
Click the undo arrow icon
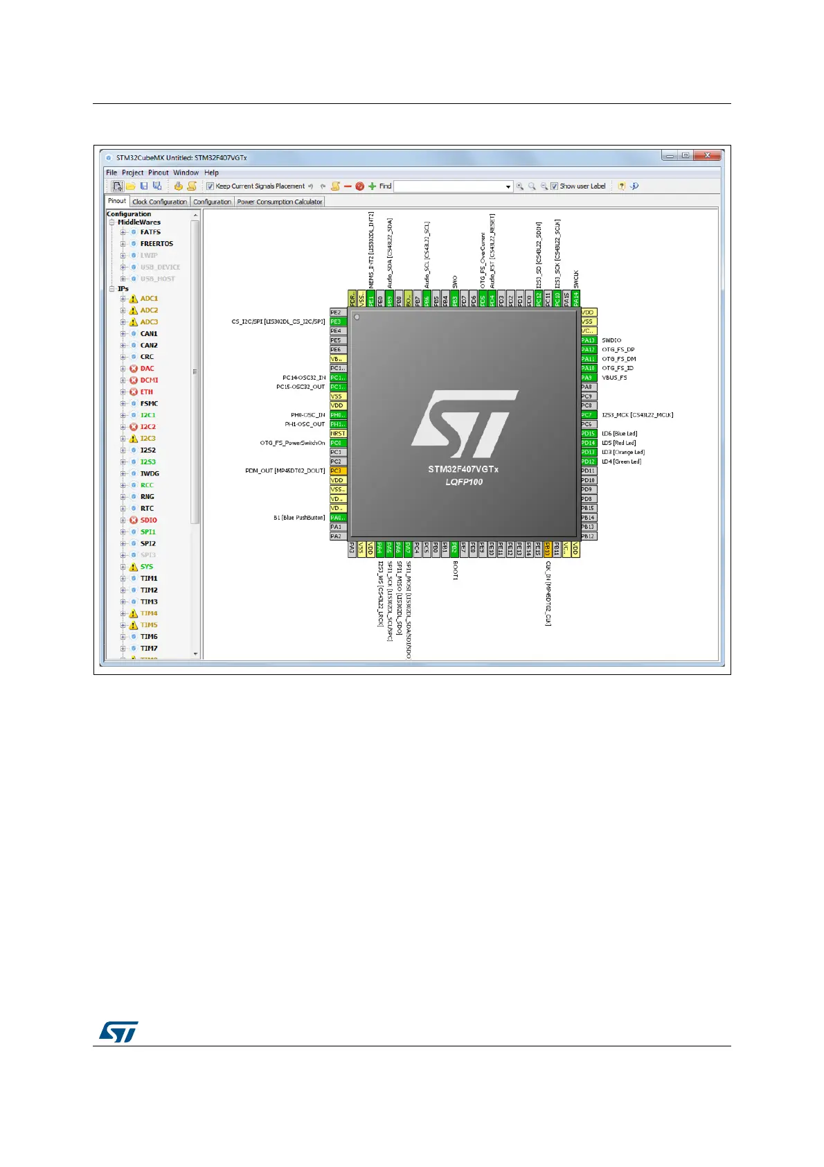coord(311,186)
